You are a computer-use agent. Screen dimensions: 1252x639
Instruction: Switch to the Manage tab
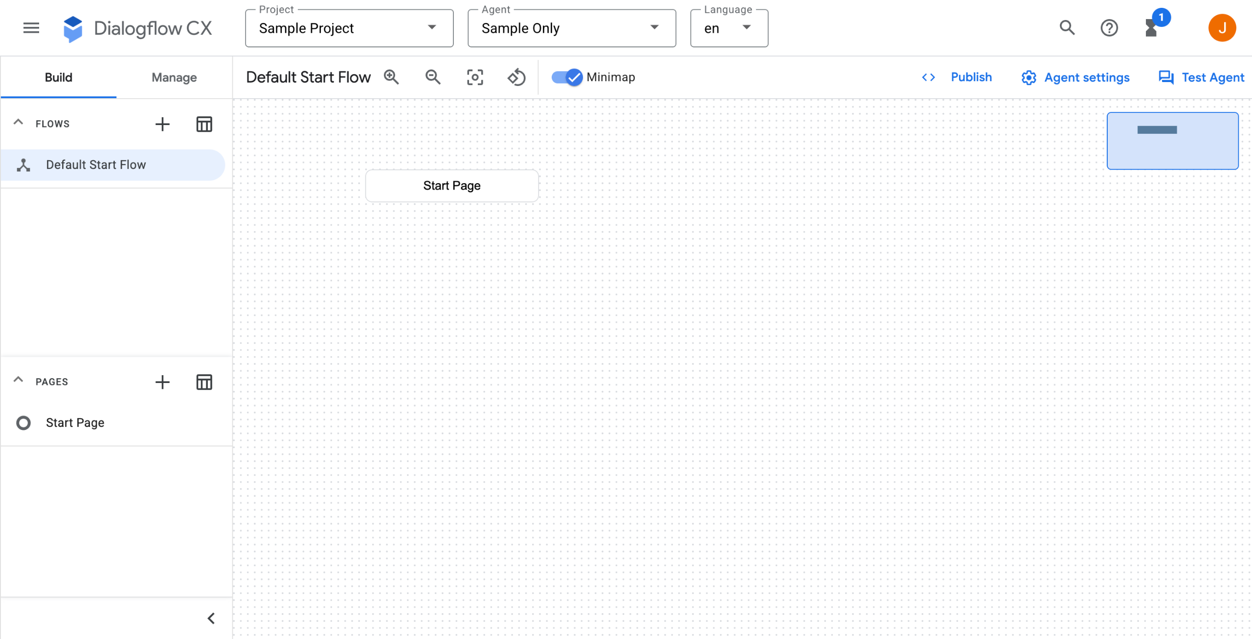coord(174,77)
